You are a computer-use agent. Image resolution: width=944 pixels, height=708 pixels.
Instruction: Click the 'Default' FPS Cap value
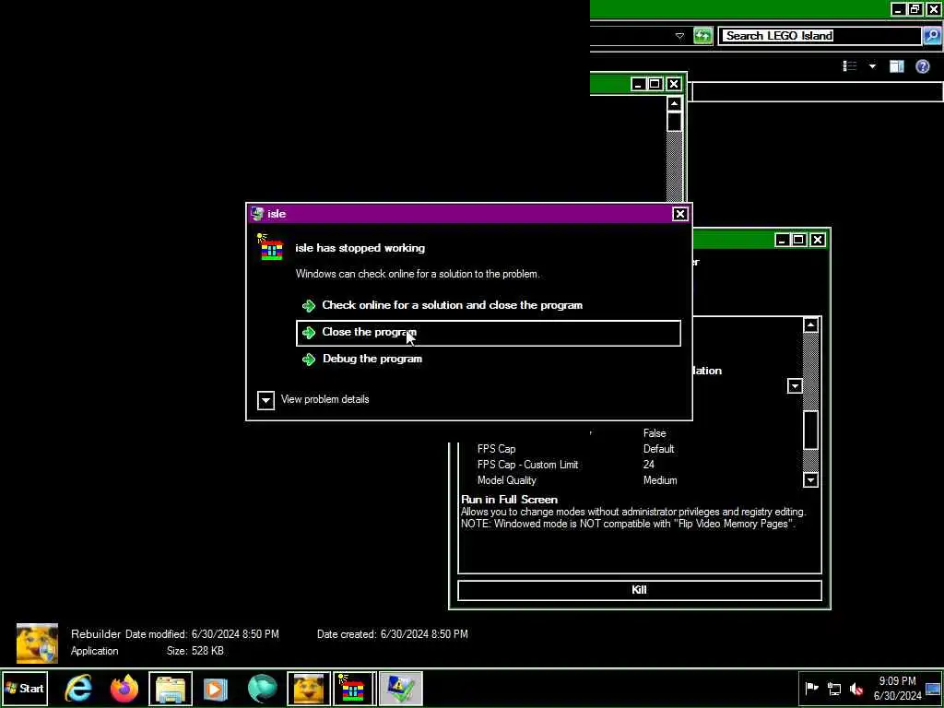click(x=658, y=449)
